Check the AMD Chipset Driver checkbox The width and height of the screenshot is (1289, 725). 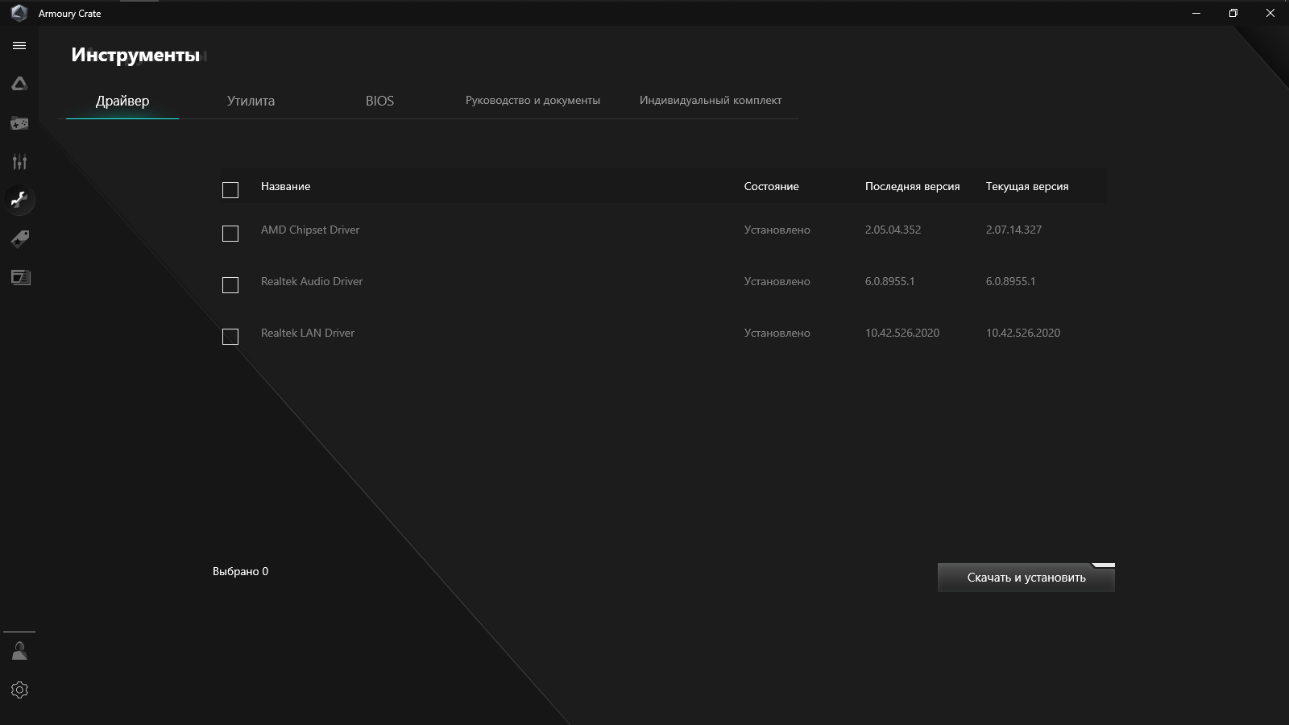(x=230, y=234)
